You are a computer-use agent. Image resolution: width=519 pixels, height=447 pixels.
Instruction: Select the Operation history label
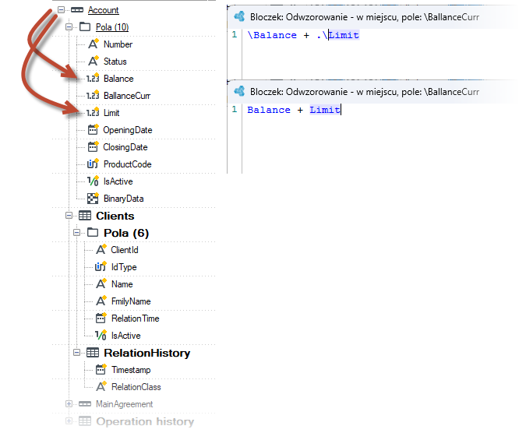(x=145, y=421)
